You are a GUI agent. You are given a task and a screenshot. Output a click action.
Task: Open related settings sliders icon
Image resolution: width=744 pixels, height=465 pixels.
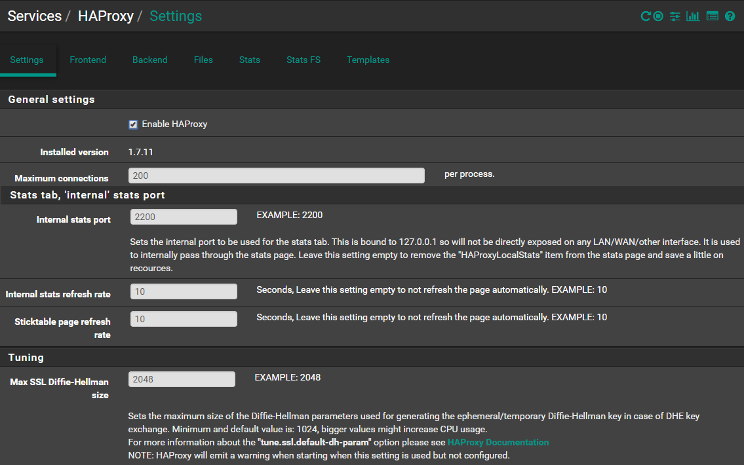pyautogui.click(x=675, y=16)
